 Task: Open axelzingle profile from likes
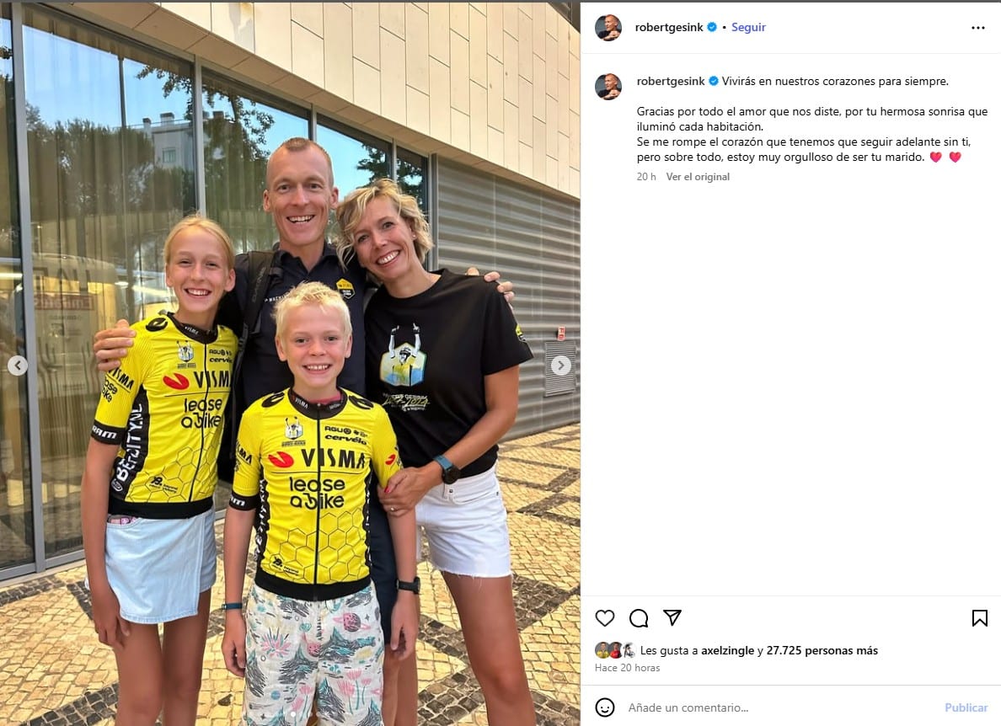click(727, 650)
